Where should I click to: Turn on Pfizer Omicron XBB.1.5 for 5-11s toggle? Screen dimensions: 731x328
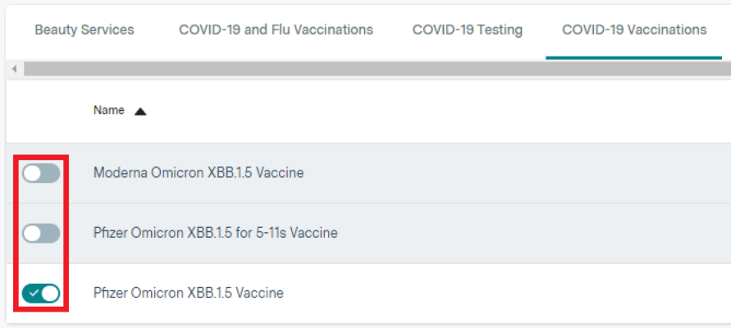pos(41,234)
